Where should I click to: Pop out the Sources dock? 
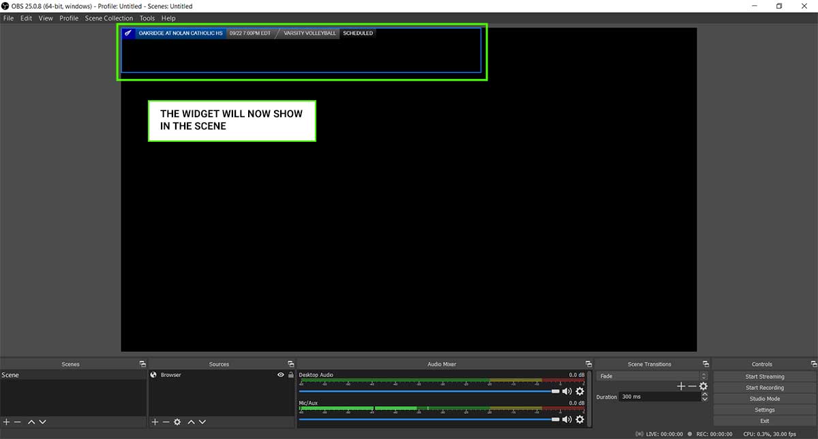pyautogui.click(x=291, y=364)
